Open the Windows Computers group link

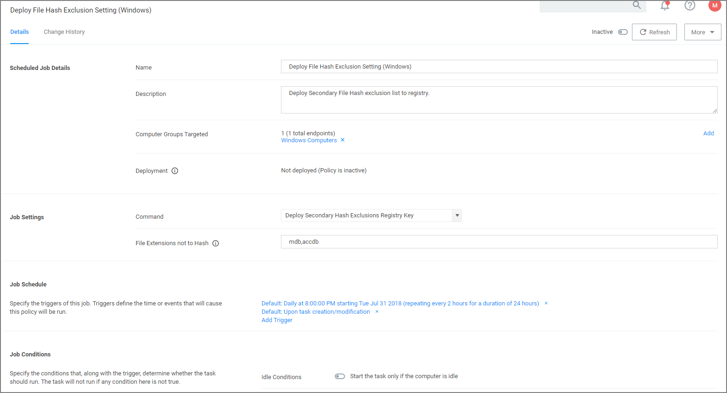pyautogui.click(x=309, y=140)
